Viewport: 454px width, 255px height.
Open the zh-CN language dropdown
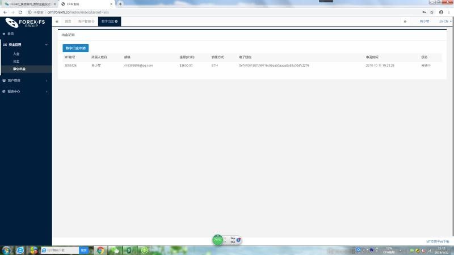point(445,22)
